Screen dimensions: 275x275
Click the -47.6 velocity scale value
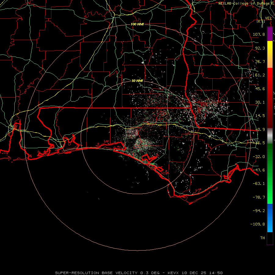(x=259, y=170)
